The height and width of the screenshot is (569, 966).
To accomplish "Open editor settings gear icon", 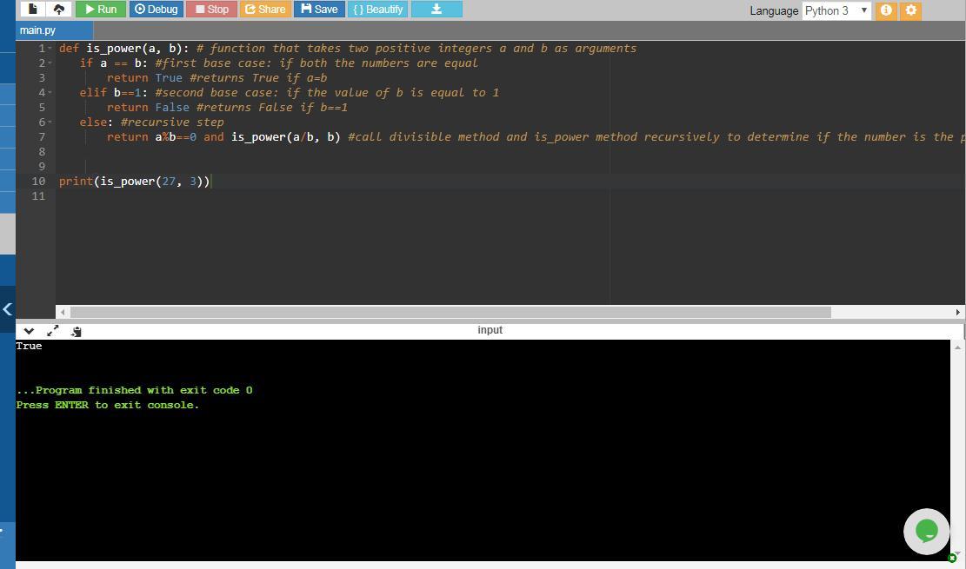I will (x=911, y=10).
